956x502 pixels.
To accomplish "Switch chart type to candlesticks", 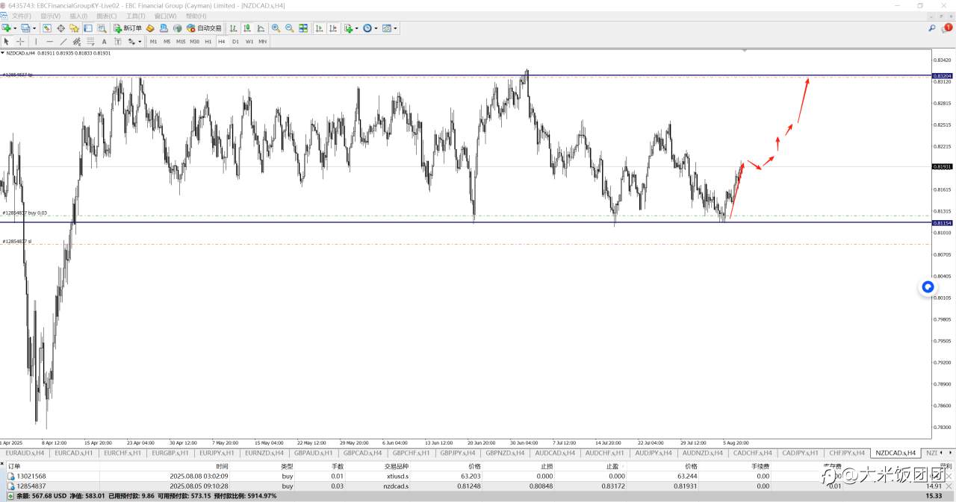I will (247, 28).
